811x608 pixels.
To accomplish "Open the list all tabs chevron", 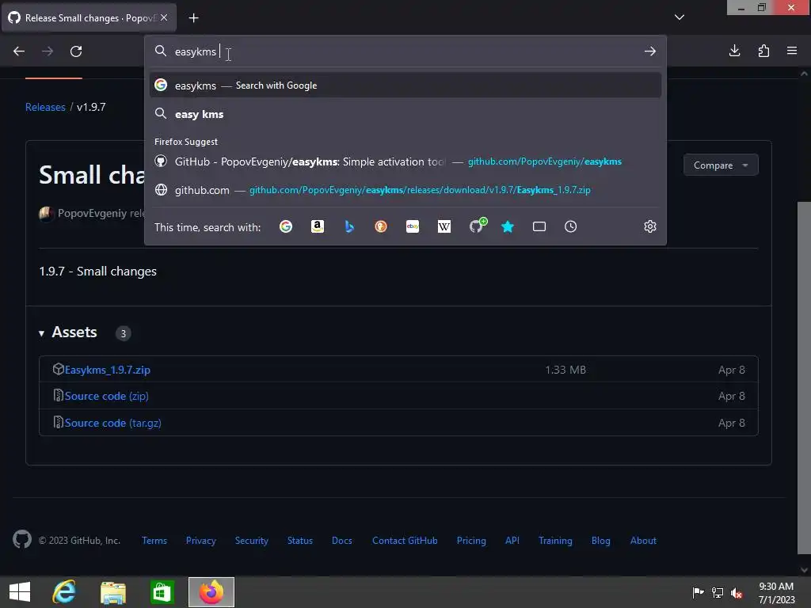I will click(679, 17).
